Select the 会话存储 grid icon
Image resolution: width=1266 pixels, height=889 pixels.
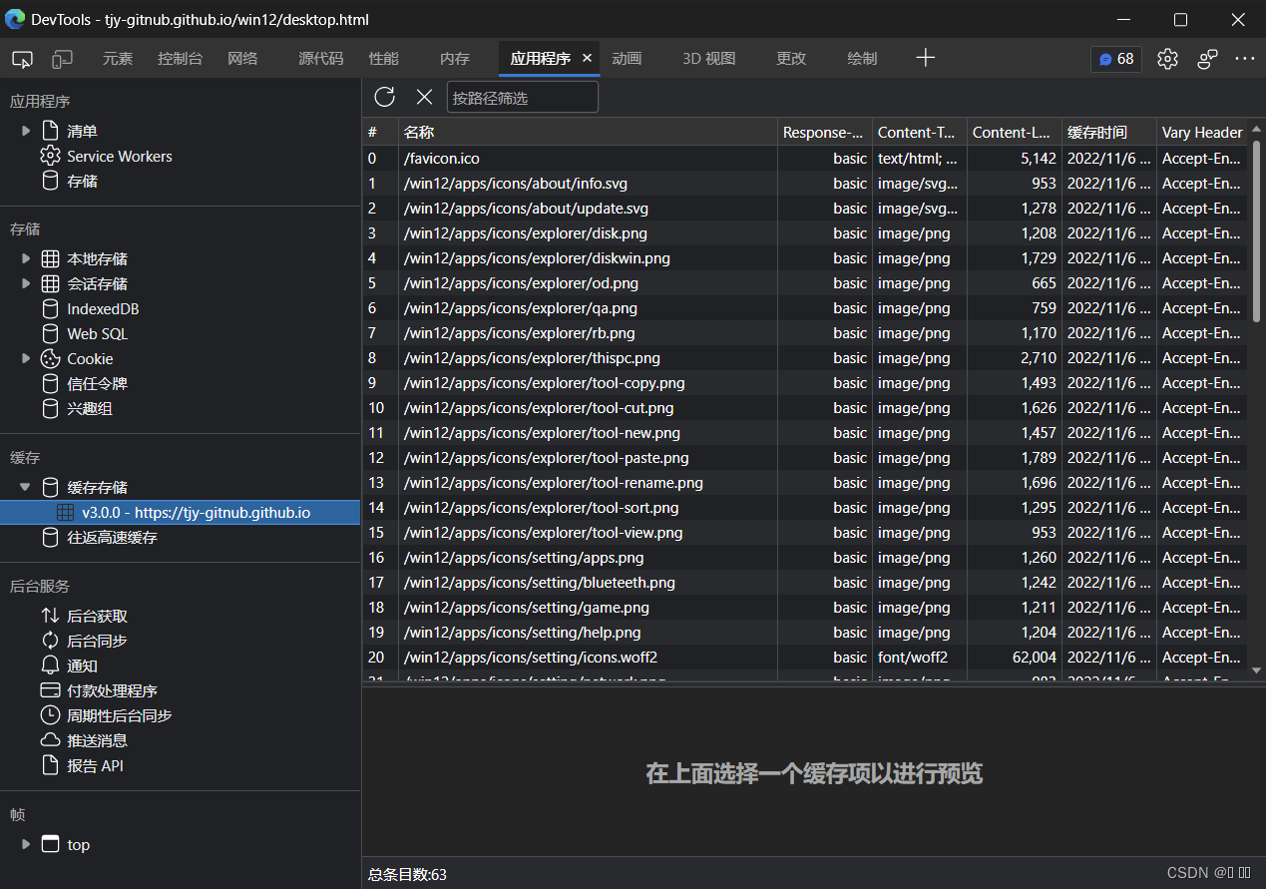pyautogui.click(x=50, y=283)
